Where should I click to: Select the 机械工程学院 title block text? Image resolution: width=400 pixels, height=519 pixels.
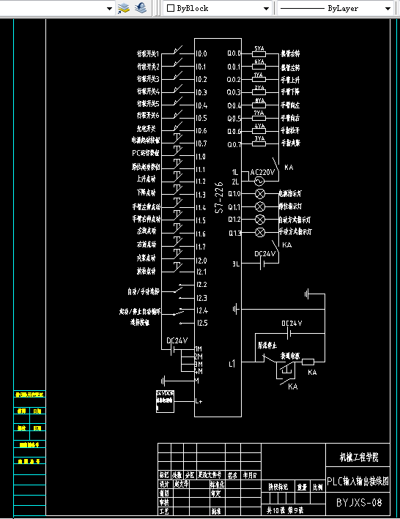coord(359,458)
